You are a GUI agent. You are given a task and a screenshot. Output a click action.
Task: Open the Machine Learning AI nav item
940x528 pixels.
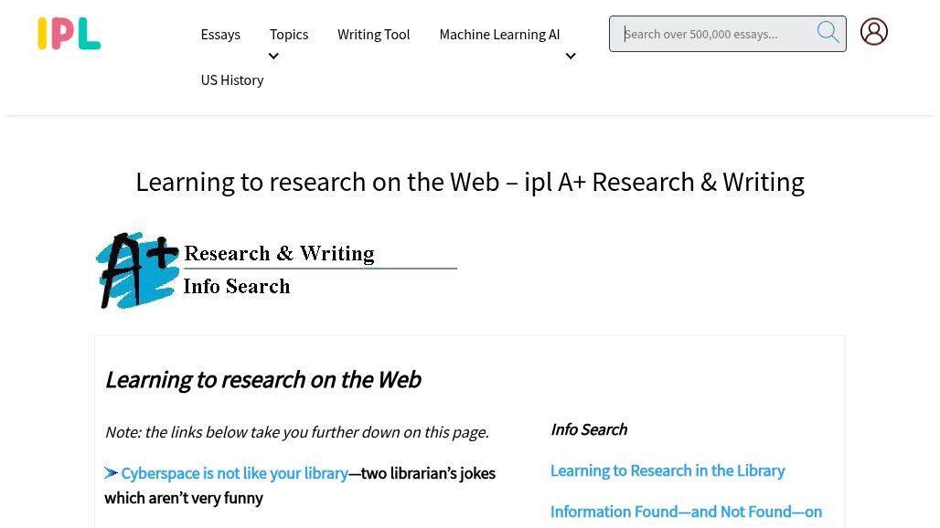[499, 34]
